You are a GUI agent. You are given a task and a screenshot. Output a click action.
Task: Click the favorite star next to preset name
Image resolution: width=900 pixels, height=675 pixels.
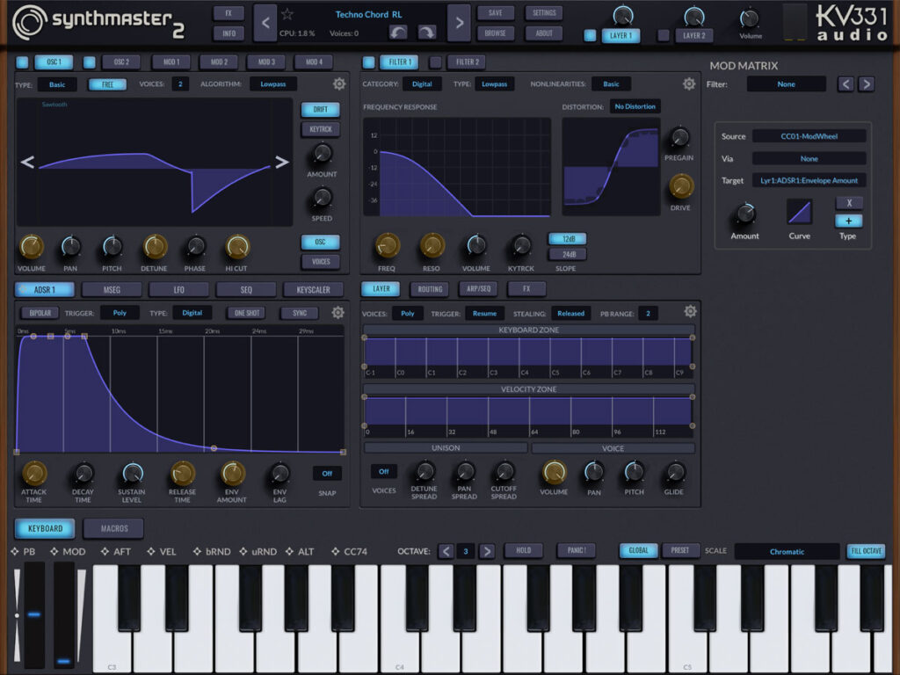[x=287, y=13]
